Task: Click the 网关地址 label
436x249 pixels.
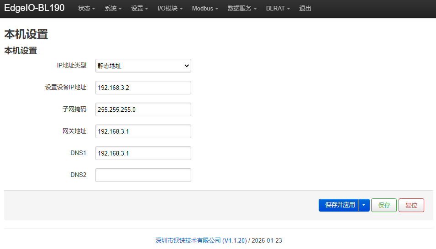Action: click(74, 131)
